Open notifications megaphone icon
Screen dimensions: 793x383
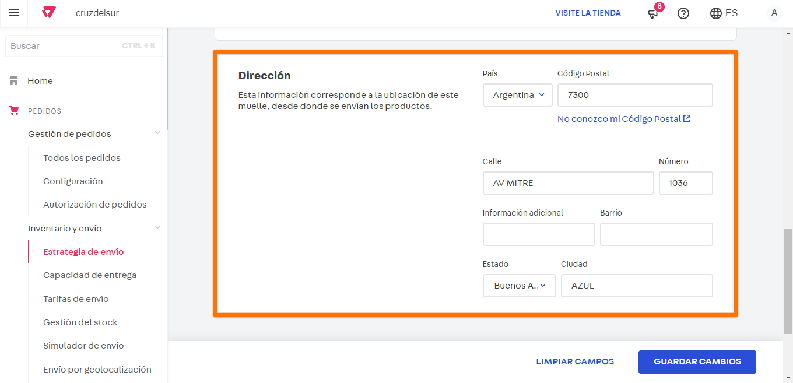(653, 13)
